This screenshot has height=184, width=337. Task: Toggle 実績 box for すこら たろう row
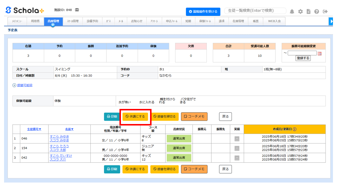coord(237,148)
